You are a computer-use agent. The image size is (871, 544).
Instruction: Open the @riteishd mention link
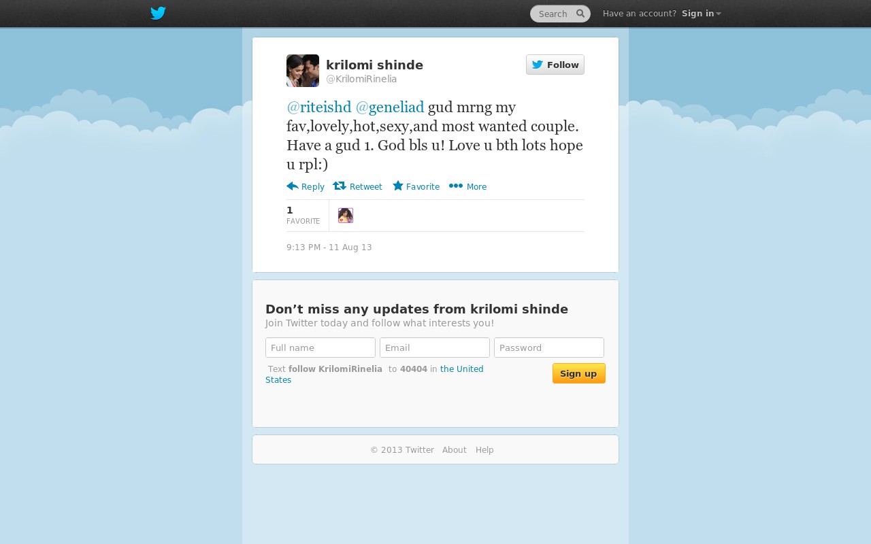(x=319, y=107)
